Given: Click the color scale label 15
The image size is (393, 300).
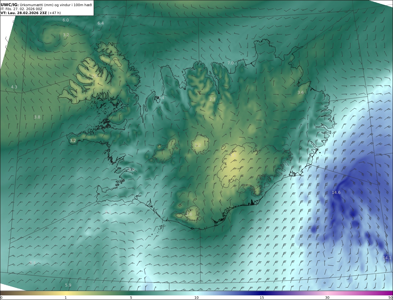Looking at the screenshot, I should click(262, 298).
